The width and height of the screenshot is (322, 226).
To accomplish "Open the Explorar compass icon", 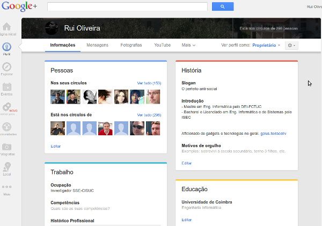I will 7,67.
